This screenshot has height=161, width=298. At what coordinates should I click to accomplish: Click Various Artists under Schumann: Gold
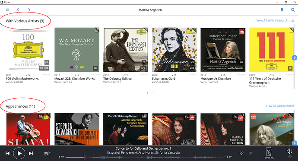[x=160, y=82]
